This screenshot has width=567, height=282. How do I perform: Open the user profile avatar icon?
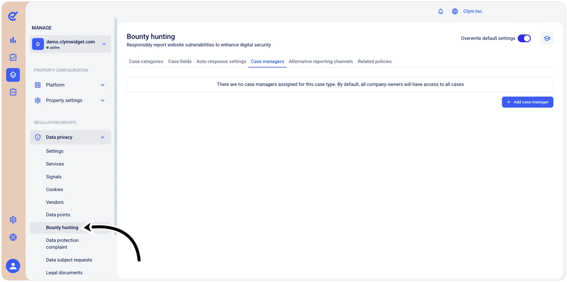tap(13, 266)
